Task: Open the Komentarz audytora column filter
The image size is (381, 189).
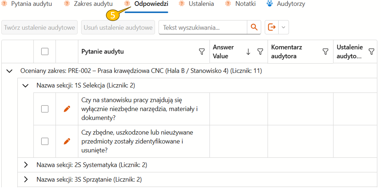Action: tap(325, 51)
